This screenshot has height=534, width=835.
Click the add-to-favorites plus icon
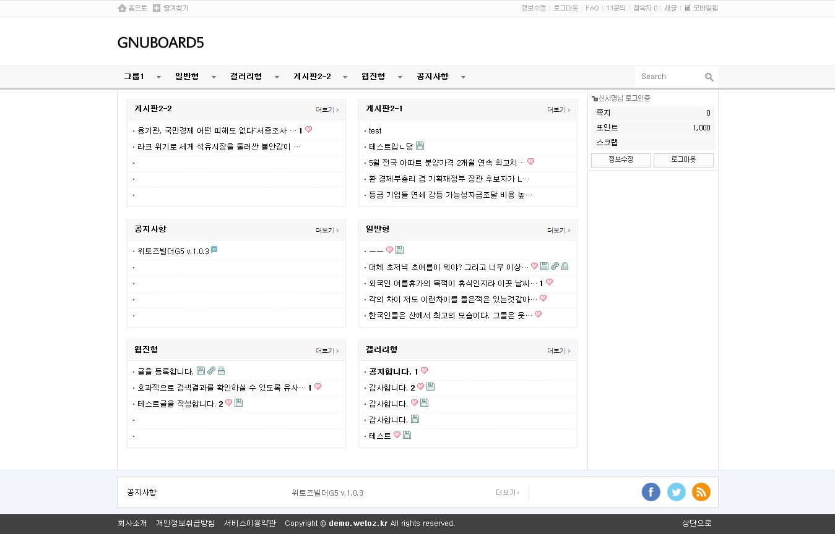coord(157,8)
